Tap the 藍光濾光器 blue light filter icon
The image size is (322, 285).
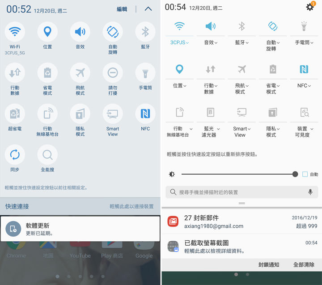pos(211,112)
